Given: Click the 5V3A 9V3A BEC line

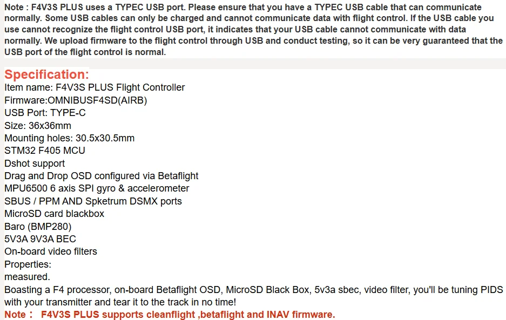Looking at the screenshot, I should point(40,239).
